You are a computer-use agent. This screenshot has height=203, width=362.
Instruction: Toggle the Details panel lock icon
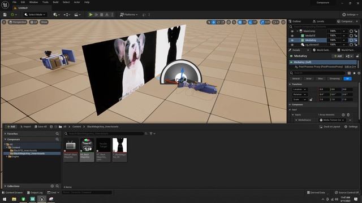tap(357, 56)
